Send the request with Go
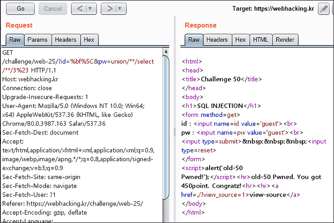The height and width of the screenshot is (223, 334). pyautogui.click(x=20, y=9)
